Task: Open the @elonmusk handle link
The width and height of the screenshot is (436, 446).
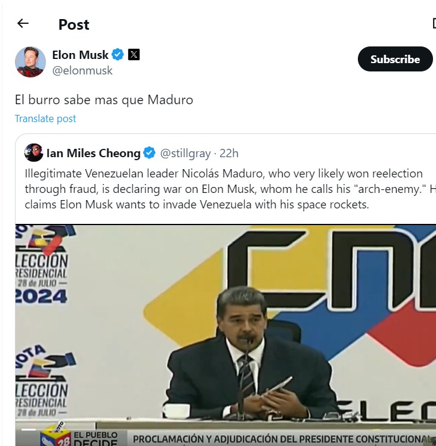Action: [x=82, y=70]
